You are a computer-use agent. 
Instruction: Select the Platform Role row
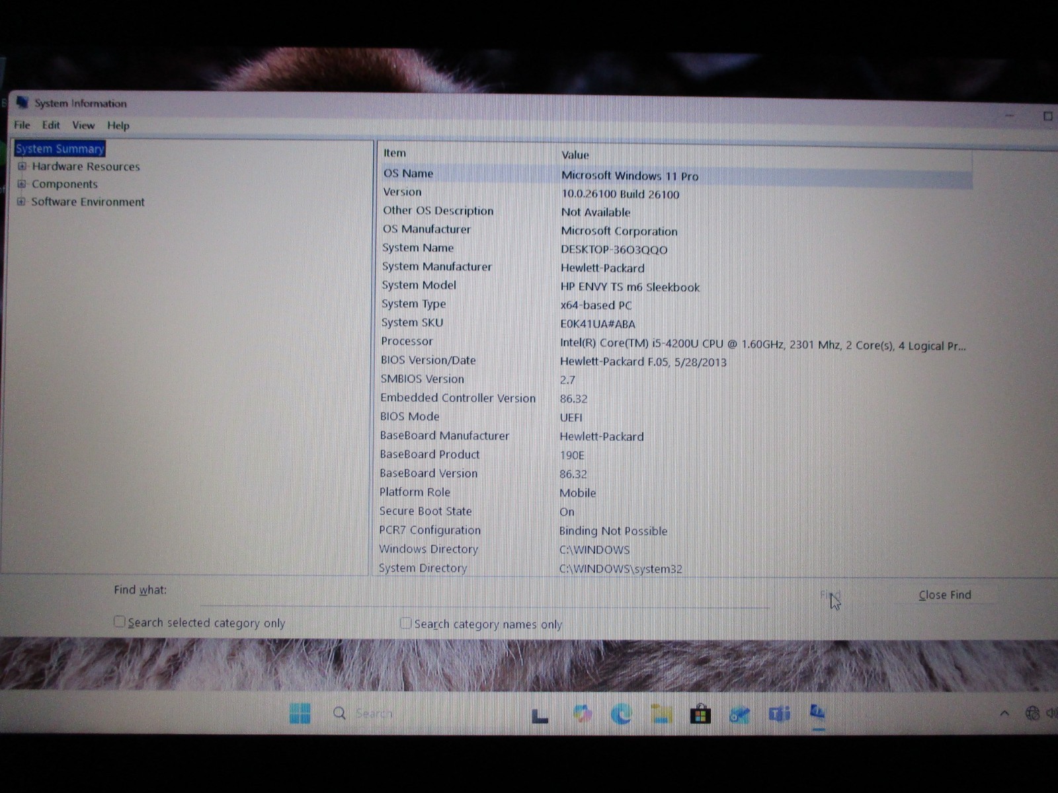(x=676, y=492)
